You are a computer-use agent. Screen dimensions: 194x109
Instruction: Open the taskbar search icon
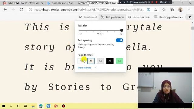tap(11, 106)
